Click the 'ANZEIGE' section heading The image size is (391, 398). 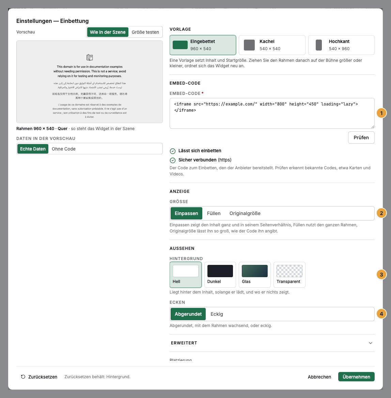(179, 191)
